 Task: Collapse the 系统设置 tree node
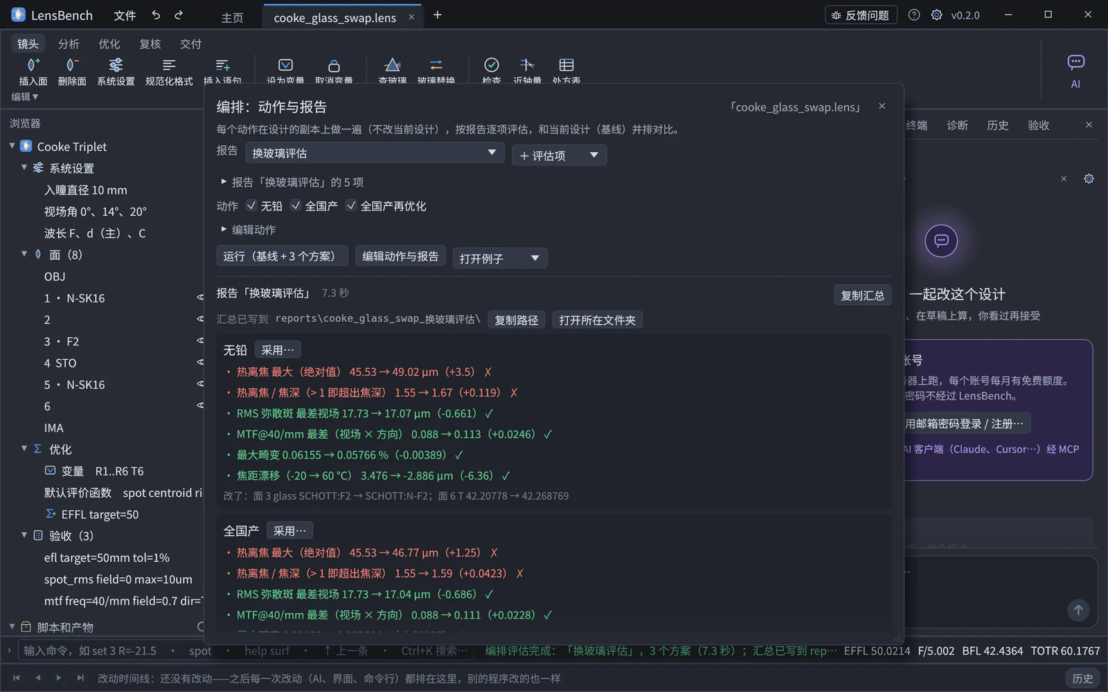click(24, 167)
